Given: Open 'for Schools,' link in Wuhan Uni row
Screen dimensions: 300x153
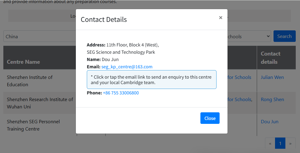Looking at the screenshot, I should tap(240, 100).
